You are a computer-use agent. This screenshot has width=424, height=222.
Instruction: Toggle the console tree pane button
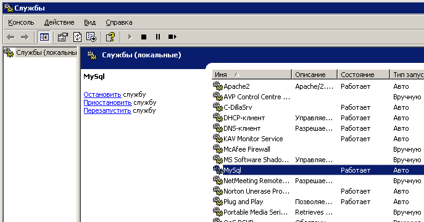(44, 37)
